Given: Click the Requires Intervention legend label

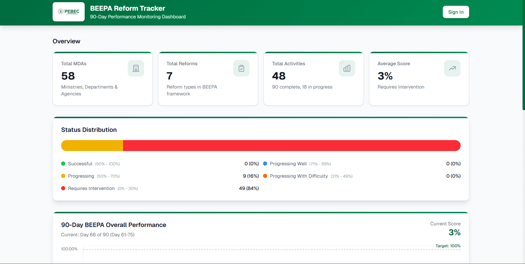Looking at the screenshot, I should click(91, 188).
